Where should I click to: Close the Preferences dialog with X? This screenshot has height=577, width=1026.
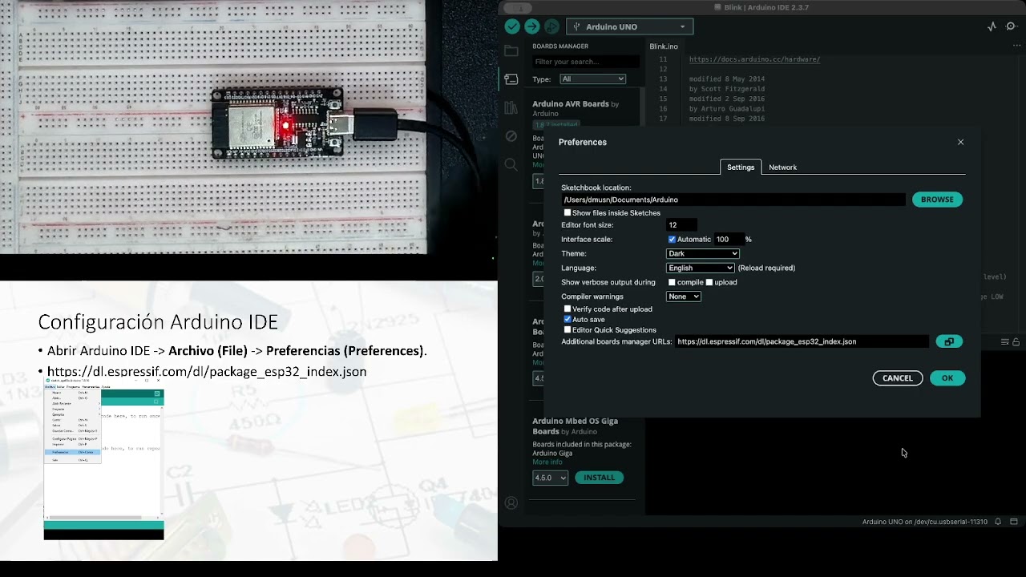pyautogui.click(x=960, y=142)
